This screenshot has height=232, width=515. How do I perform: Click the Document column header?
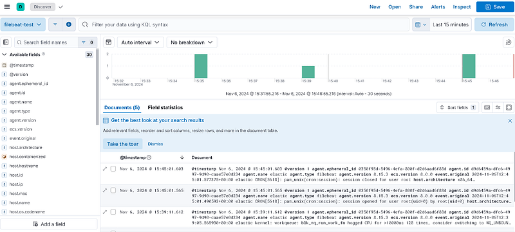(x=201, y=157)
